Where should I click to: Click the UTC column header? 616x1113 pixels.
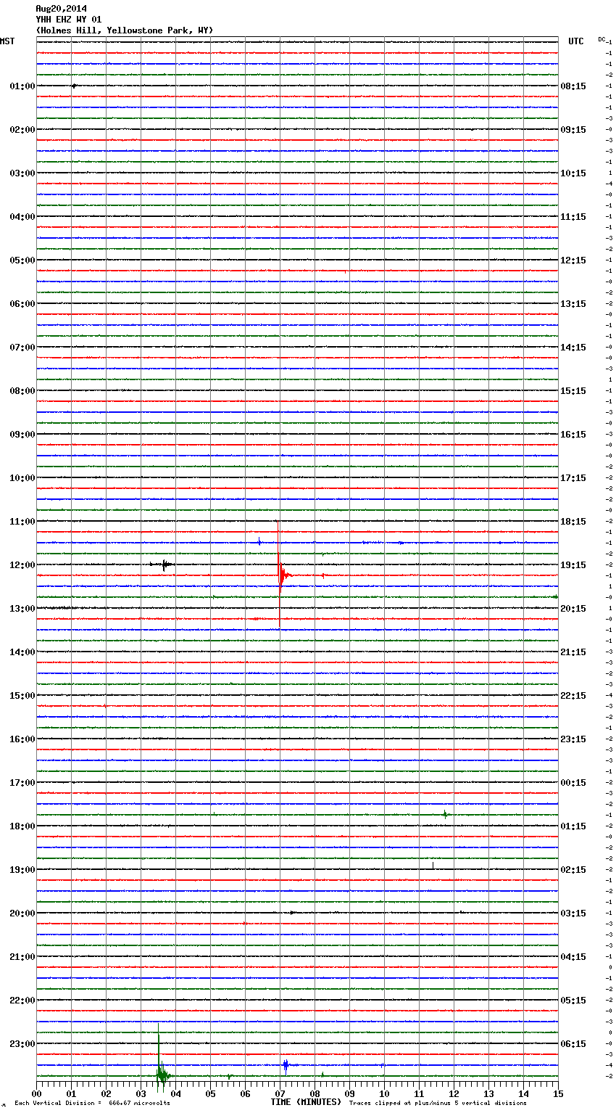point(575,41)
